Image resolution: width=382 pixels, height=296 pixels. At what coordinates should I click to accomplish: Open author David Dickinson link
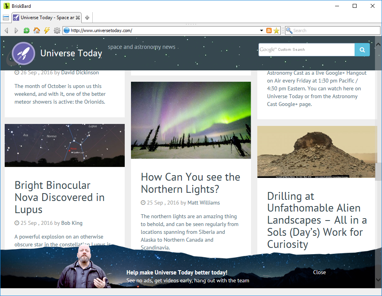coord(80,73)
